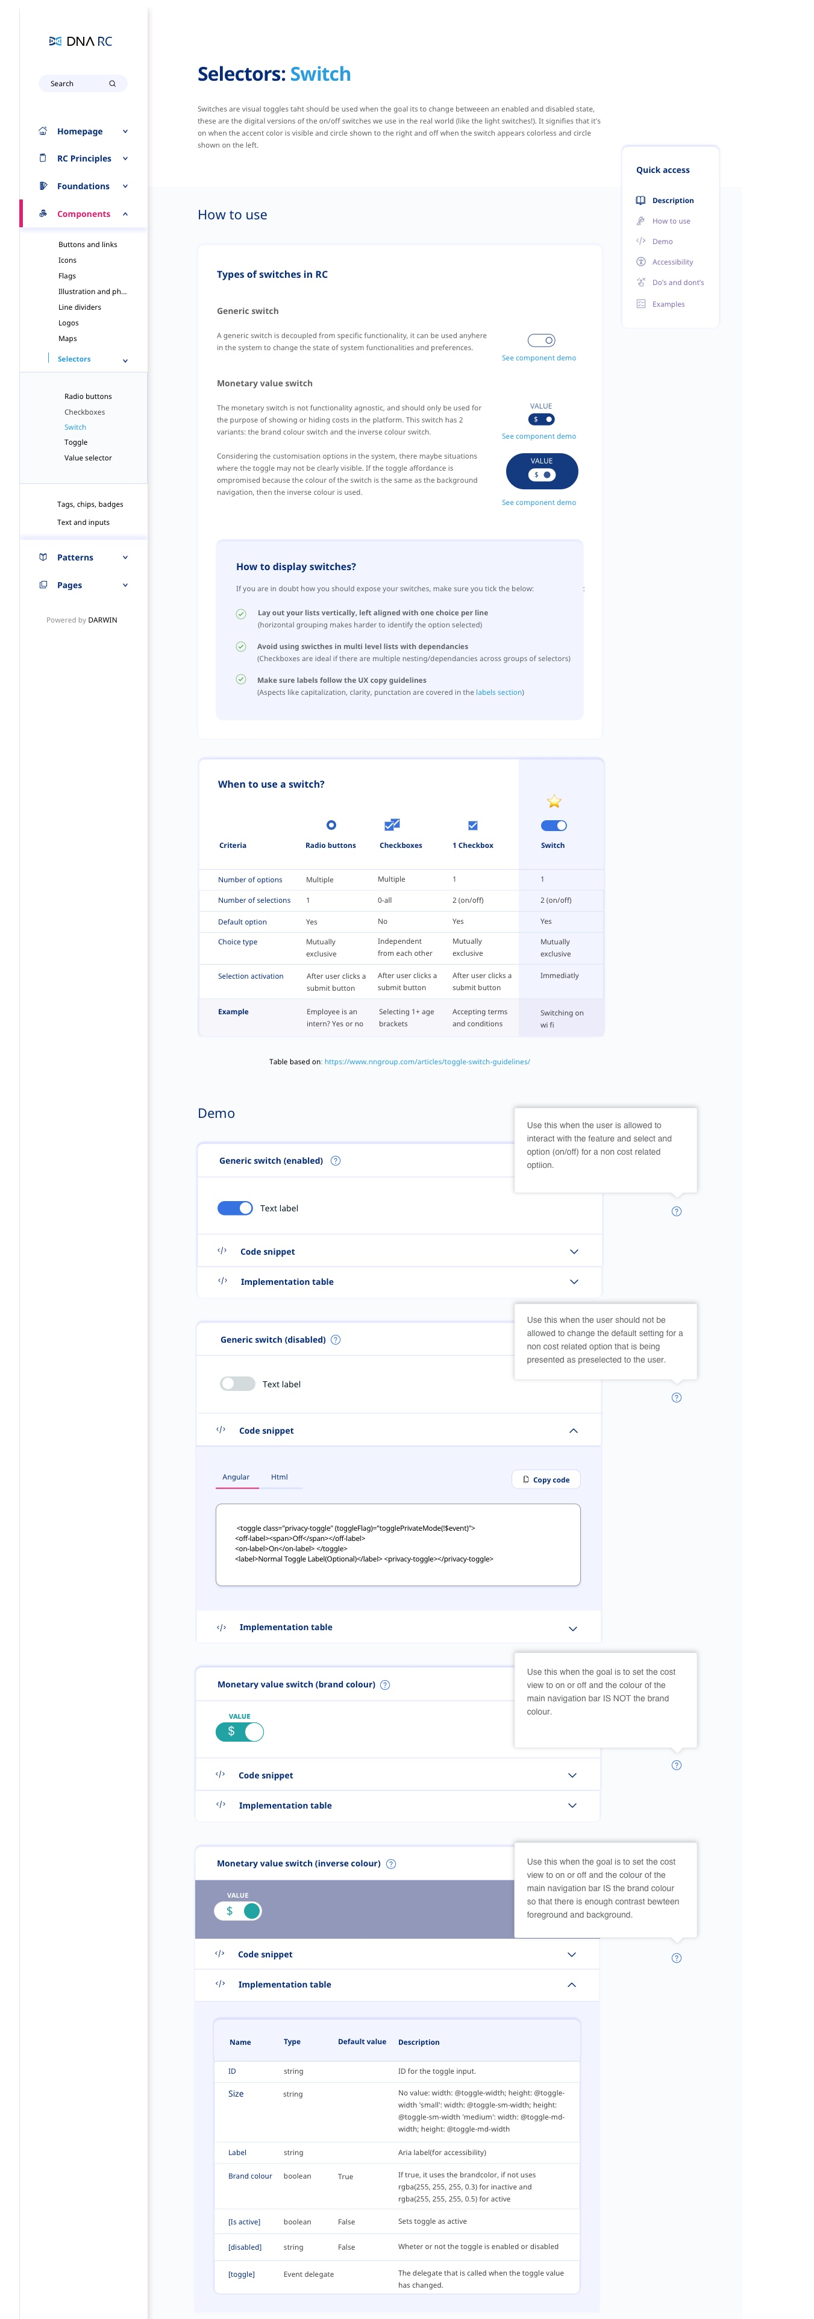This screenshot has height=2319, width=814.
Task: Click the Patterns book icon
Action: pyautogui.click(x=43, y=557)
